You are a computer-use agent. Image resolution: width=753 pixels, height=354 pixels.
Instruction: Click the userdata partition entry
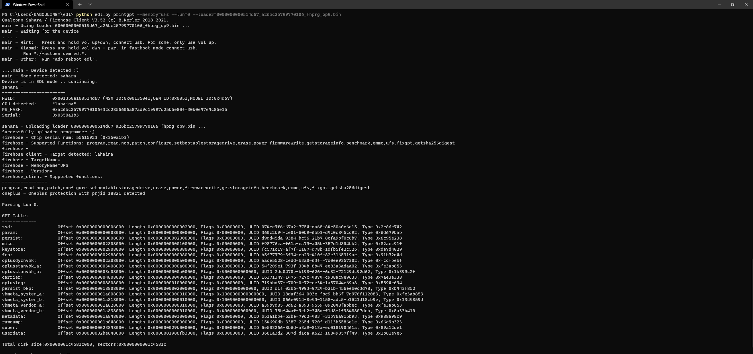[x=14, y=333]
